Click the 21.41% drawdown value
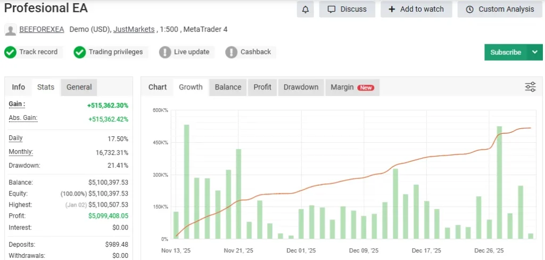The height and width of the screenshot is (260, 545). click(x=118, y=165)
